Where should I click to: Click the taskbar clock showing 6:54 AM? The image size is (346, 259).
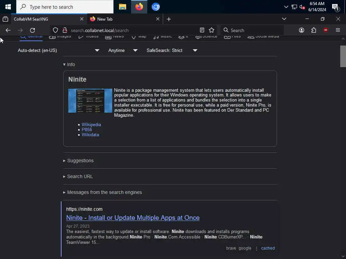pyautogui.click(x=317, y=7)
